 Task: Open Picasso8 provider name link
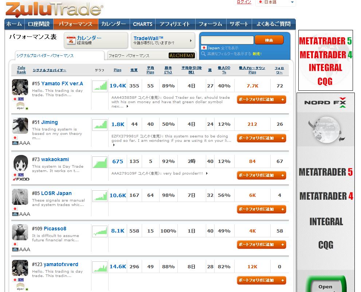tap(55, 229)
